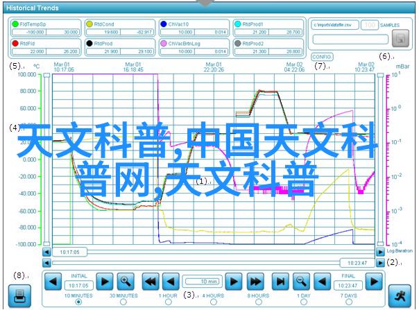
Task: Toggle the black RtdProd pen indicator
Action: click(x=89, y=43)
